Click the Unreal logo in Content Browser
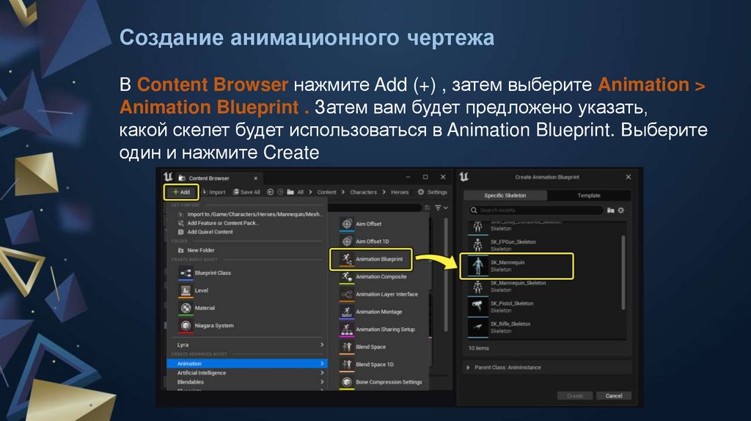Image resolution: width=751 pixels, height=421 pixels. click(168, 177)
